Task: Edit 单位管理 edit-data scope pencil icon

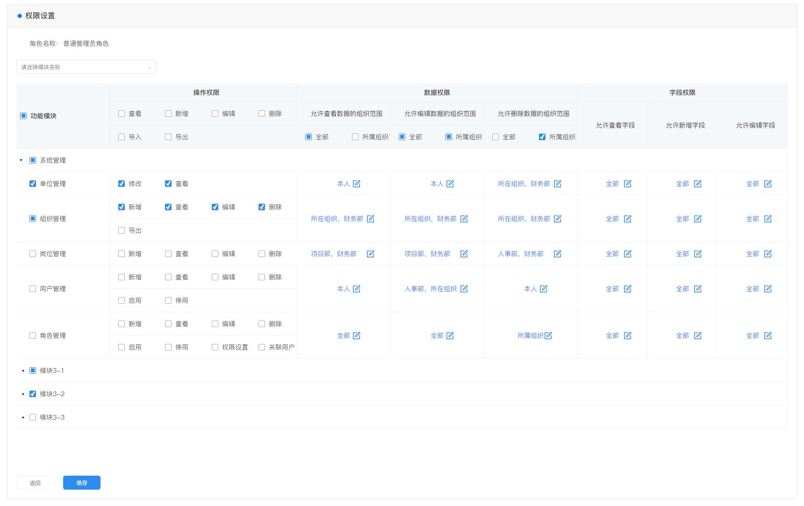Action: coord(450,184)
